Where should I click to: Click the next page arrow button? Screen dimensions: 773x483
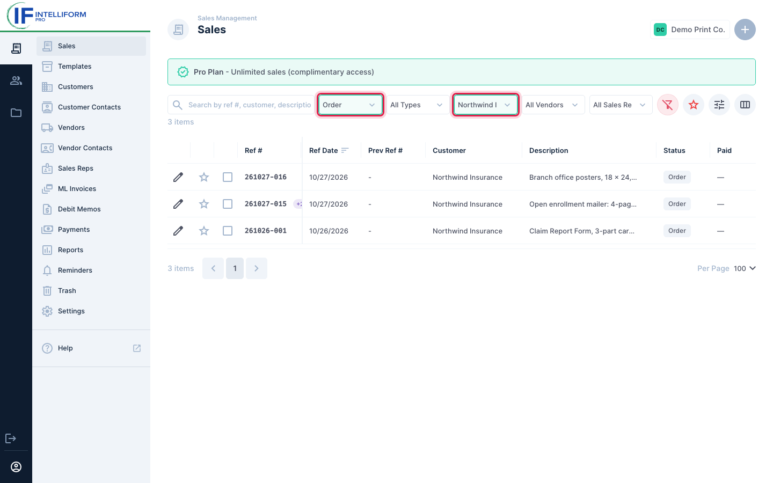tap(257, 268)
